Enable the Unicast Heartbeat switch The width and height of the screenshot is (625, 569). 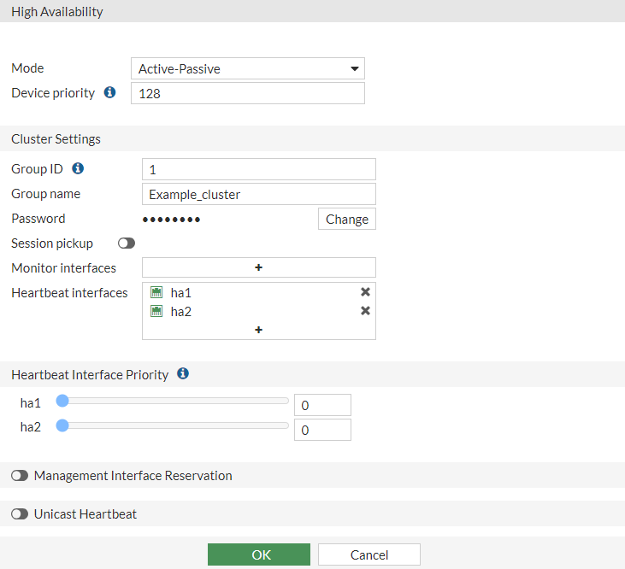click(x=20, y=514)
